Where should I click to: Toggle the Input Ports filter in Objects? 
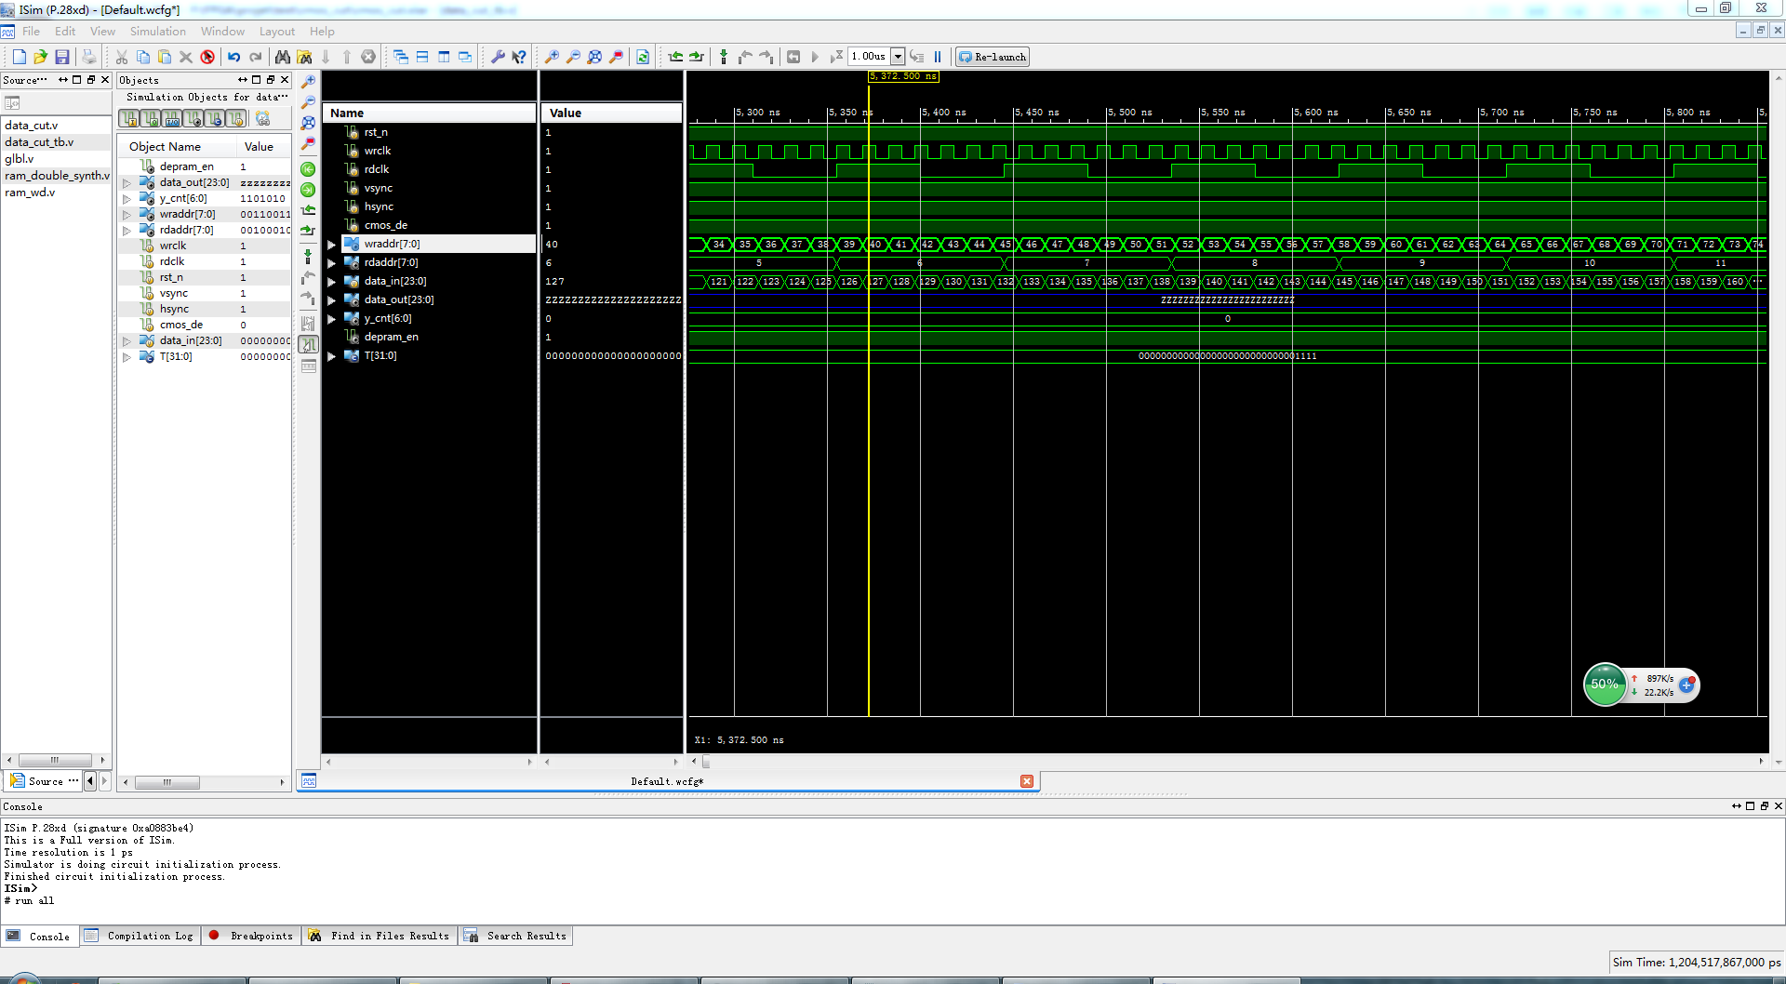tap(129, 119)
